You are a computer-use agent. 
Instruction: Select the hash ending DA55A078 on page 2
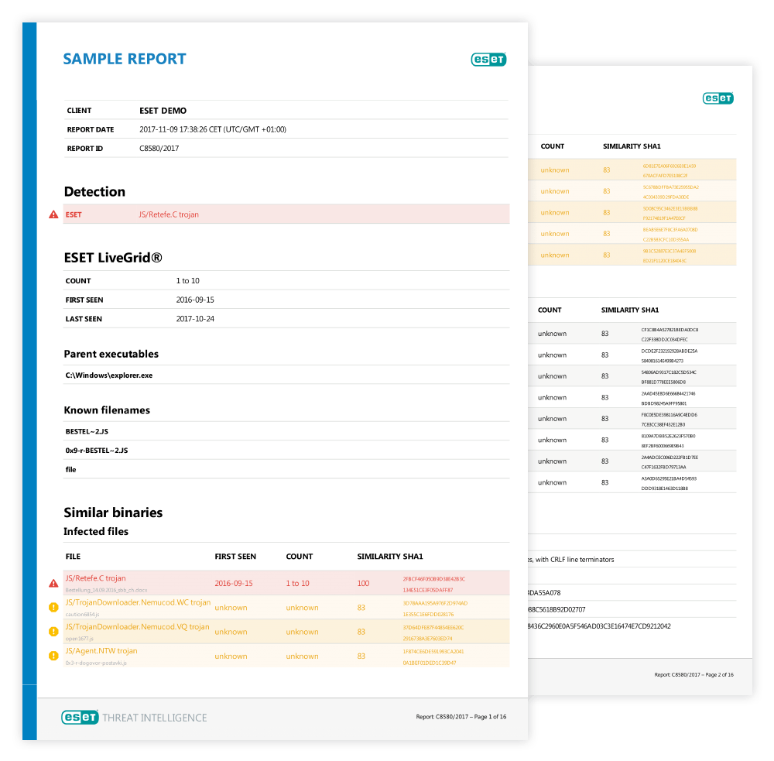pos(544,592)
